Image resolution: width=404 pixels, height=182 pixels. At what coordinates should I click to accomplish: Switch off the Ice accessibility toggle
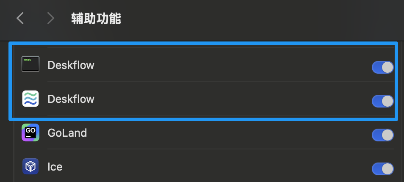pos(382,169)
